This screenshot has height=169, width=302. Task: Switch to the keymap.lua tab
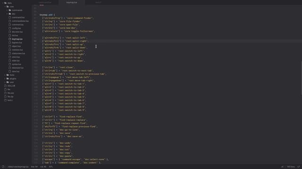coord(72,2)
